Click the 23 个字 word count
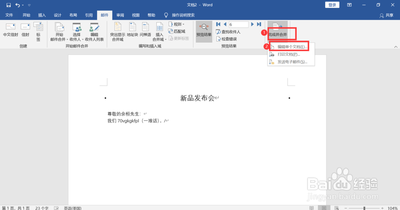Image resolution: width=400 pixels, height=210 pixels. (x=42, y=208)
